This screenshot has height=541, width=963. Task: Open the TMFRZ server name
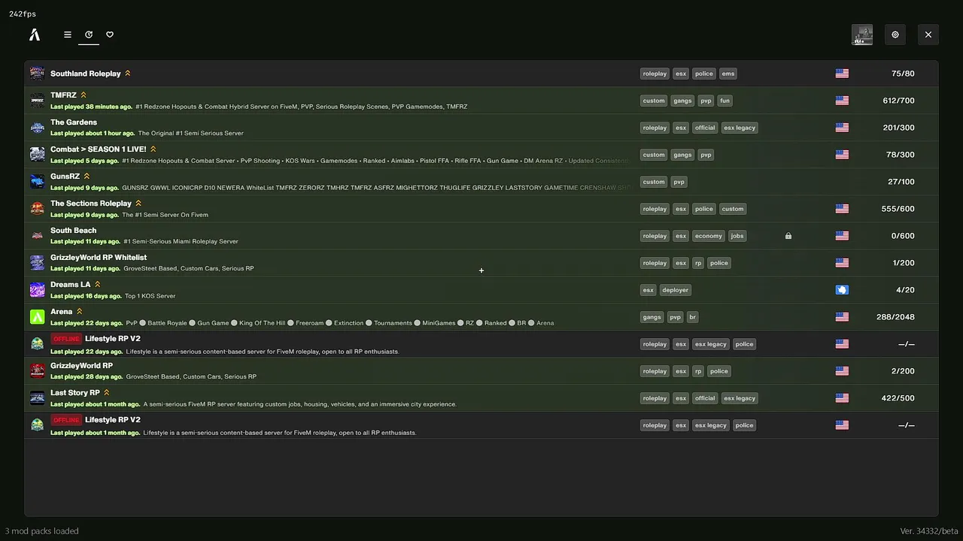63,95
